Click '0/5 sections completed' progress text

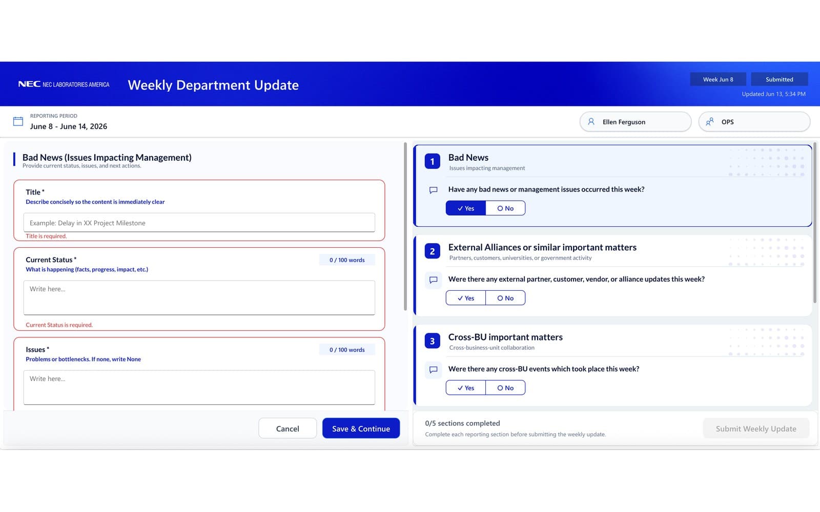point(462,423)
